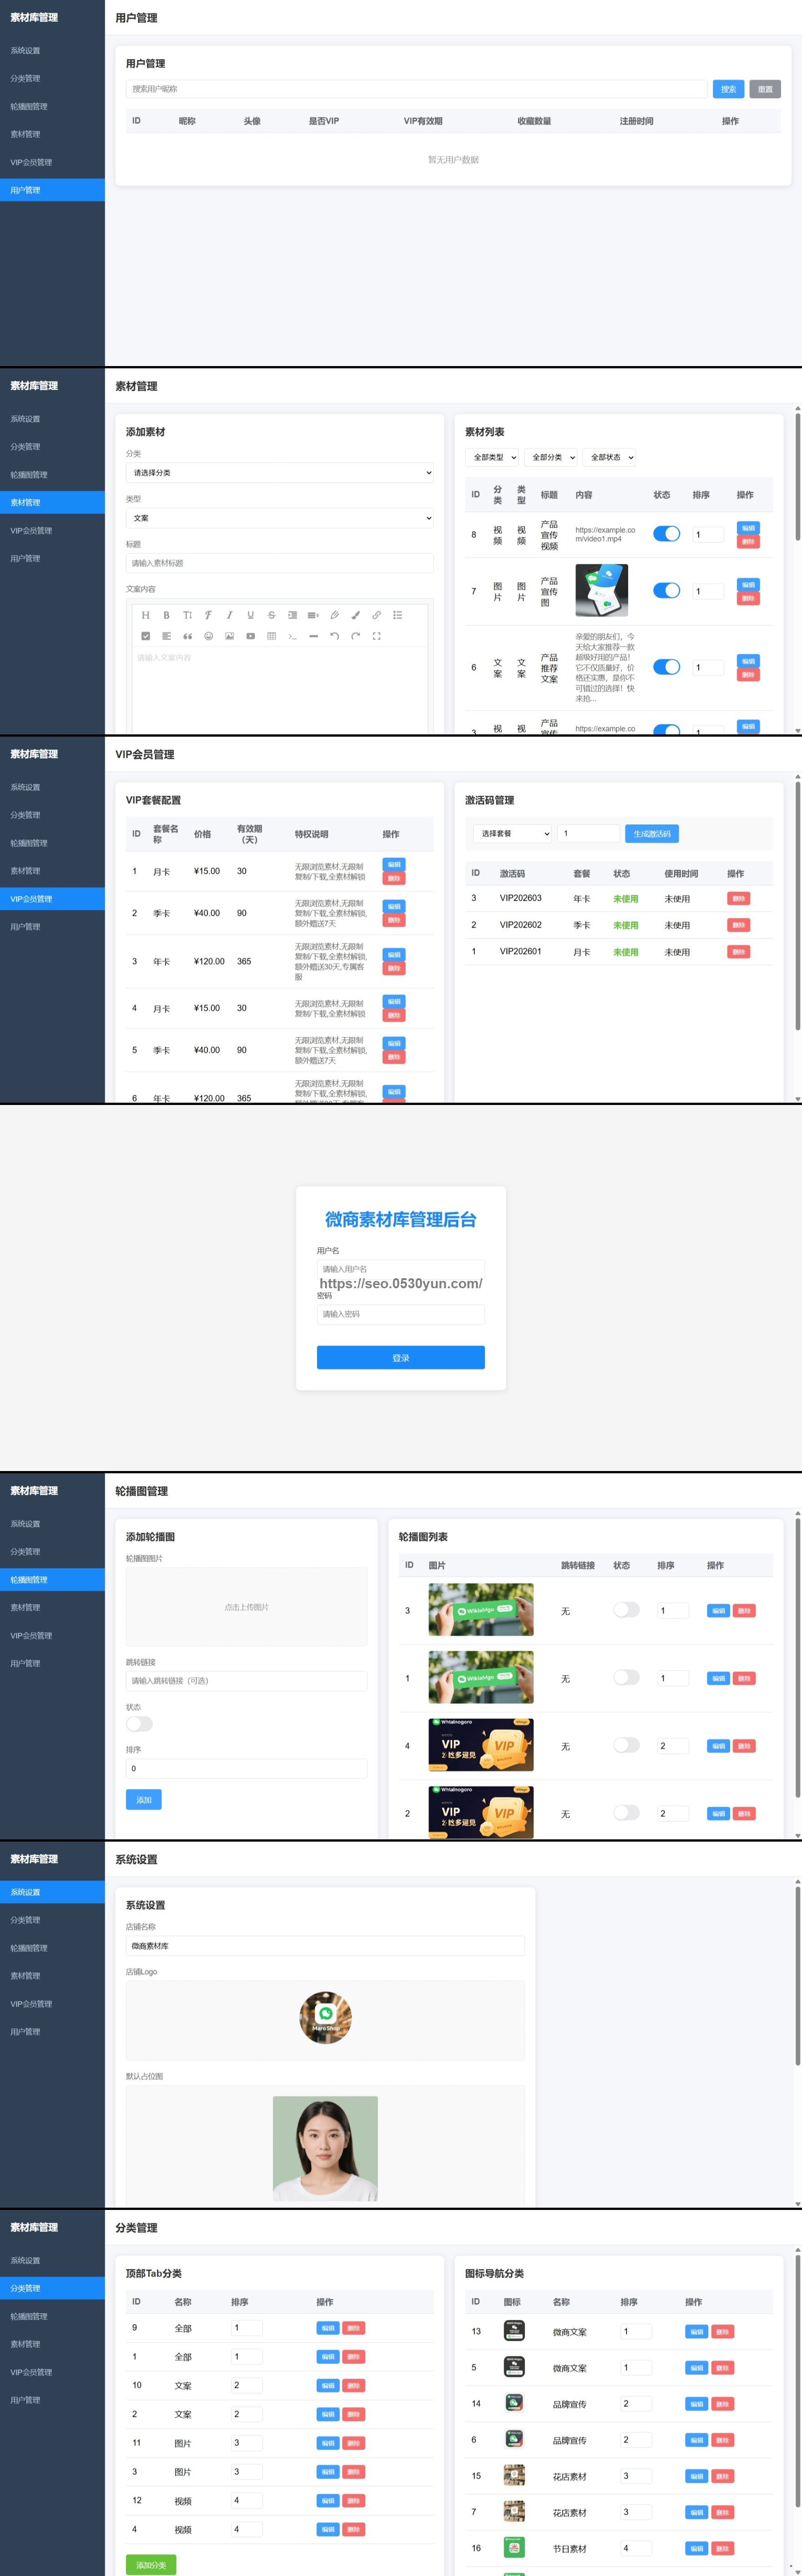
Task: Disable status switch for material ID 8
Action: [666, 534]
